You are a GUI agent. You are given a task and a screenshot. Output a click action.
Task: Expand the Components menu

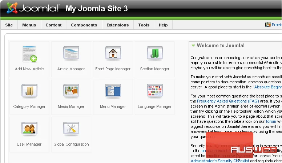[84, 25]
